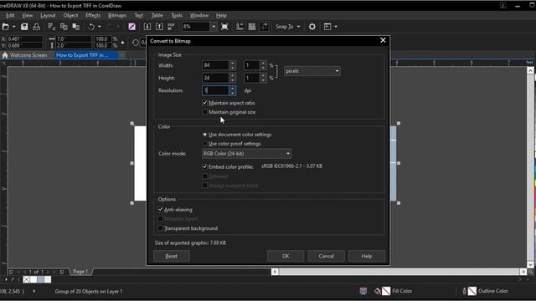Click the horizontal scrollbar right arrow
This screenshot has height=301, width=536.
pos(523,272)
